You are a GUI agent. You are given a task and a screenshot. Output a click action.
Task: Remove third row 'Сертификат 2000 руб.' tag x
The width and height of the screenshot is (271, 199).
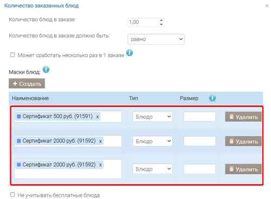pyautogui.click(x=100, y=165)
